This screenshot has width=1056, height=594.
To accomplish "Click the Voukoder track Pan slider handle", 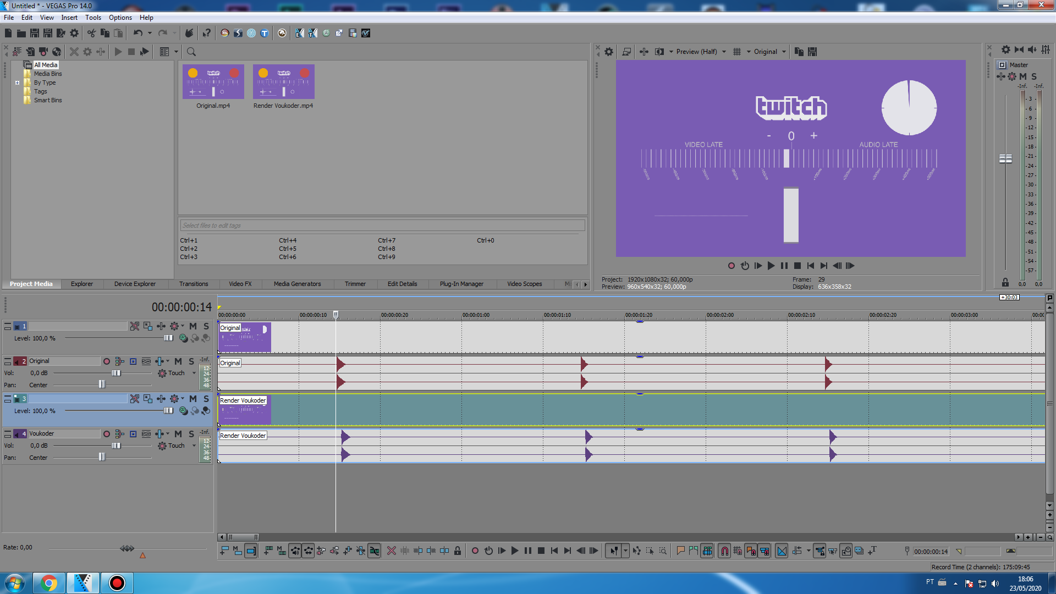I will [x=102, y=457].
